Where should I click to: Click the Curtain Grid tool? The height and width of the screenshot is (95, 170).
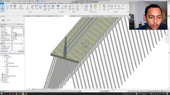pos(49,8)
